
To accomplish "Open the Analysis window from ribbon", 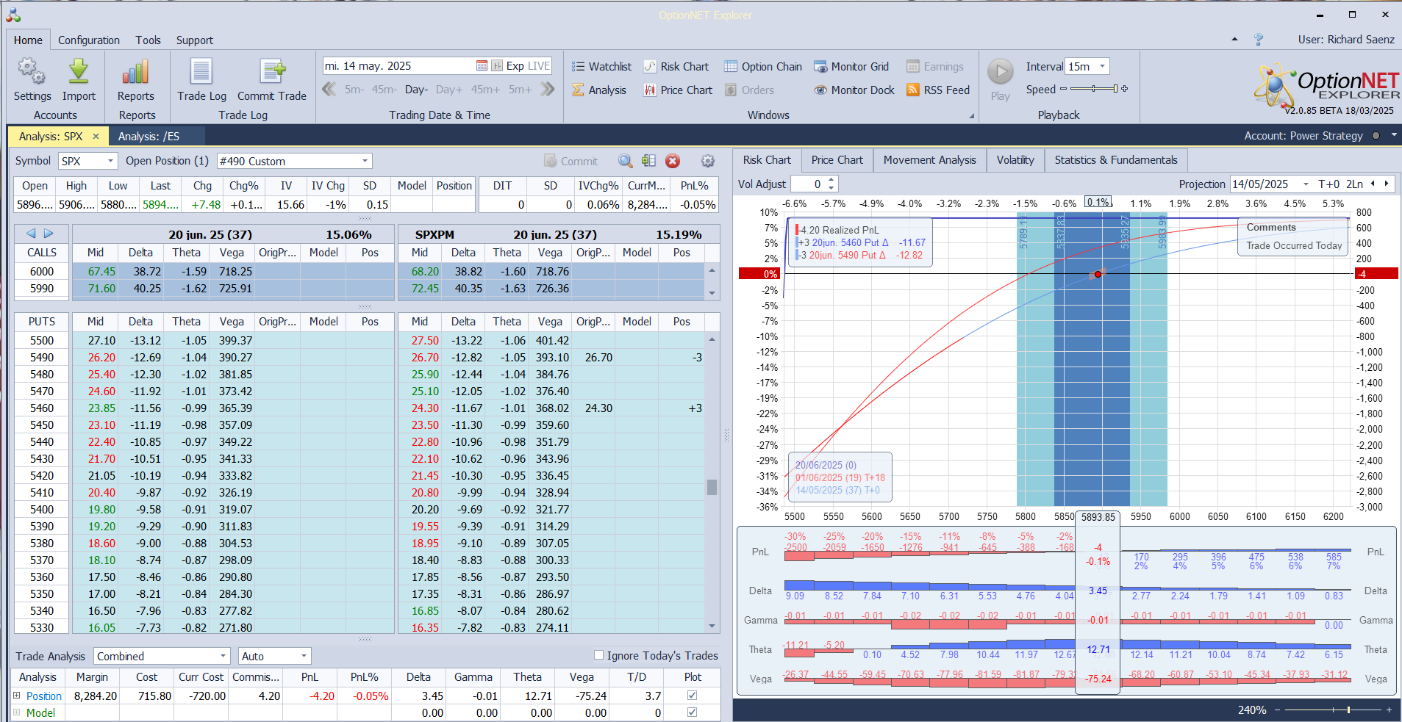I will coord(599,90).
